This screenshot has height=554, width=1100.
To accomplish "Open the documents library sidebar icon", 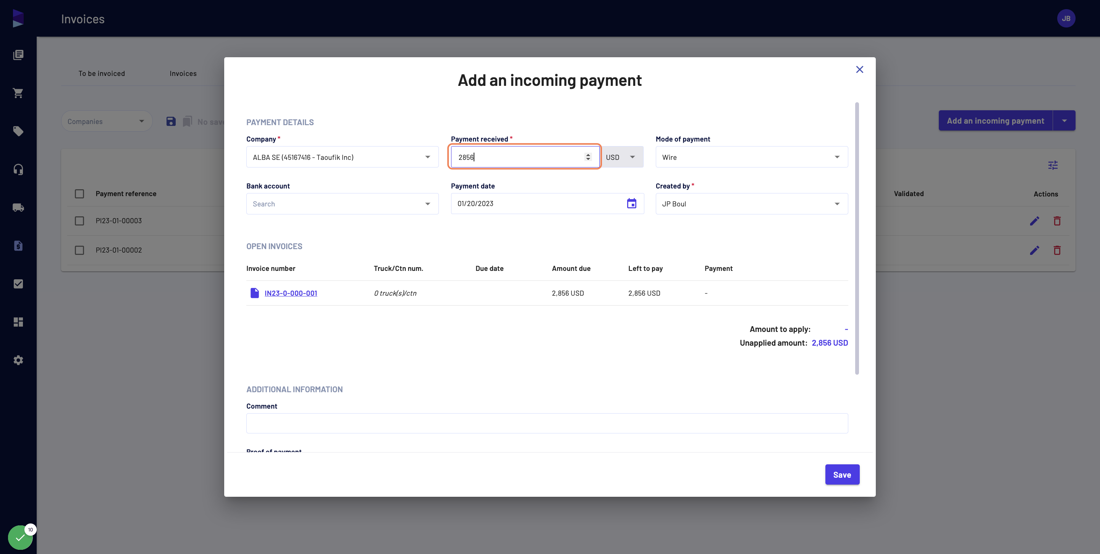I will pyautogui.click(x=18, y=55).
